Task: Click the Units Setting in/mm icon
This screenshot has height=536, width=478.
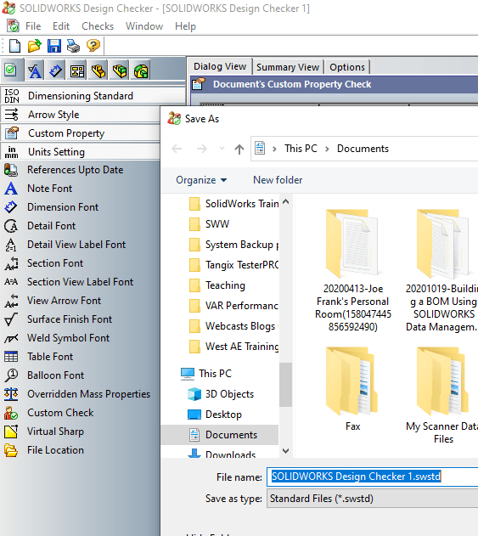Action: (12, 152)
